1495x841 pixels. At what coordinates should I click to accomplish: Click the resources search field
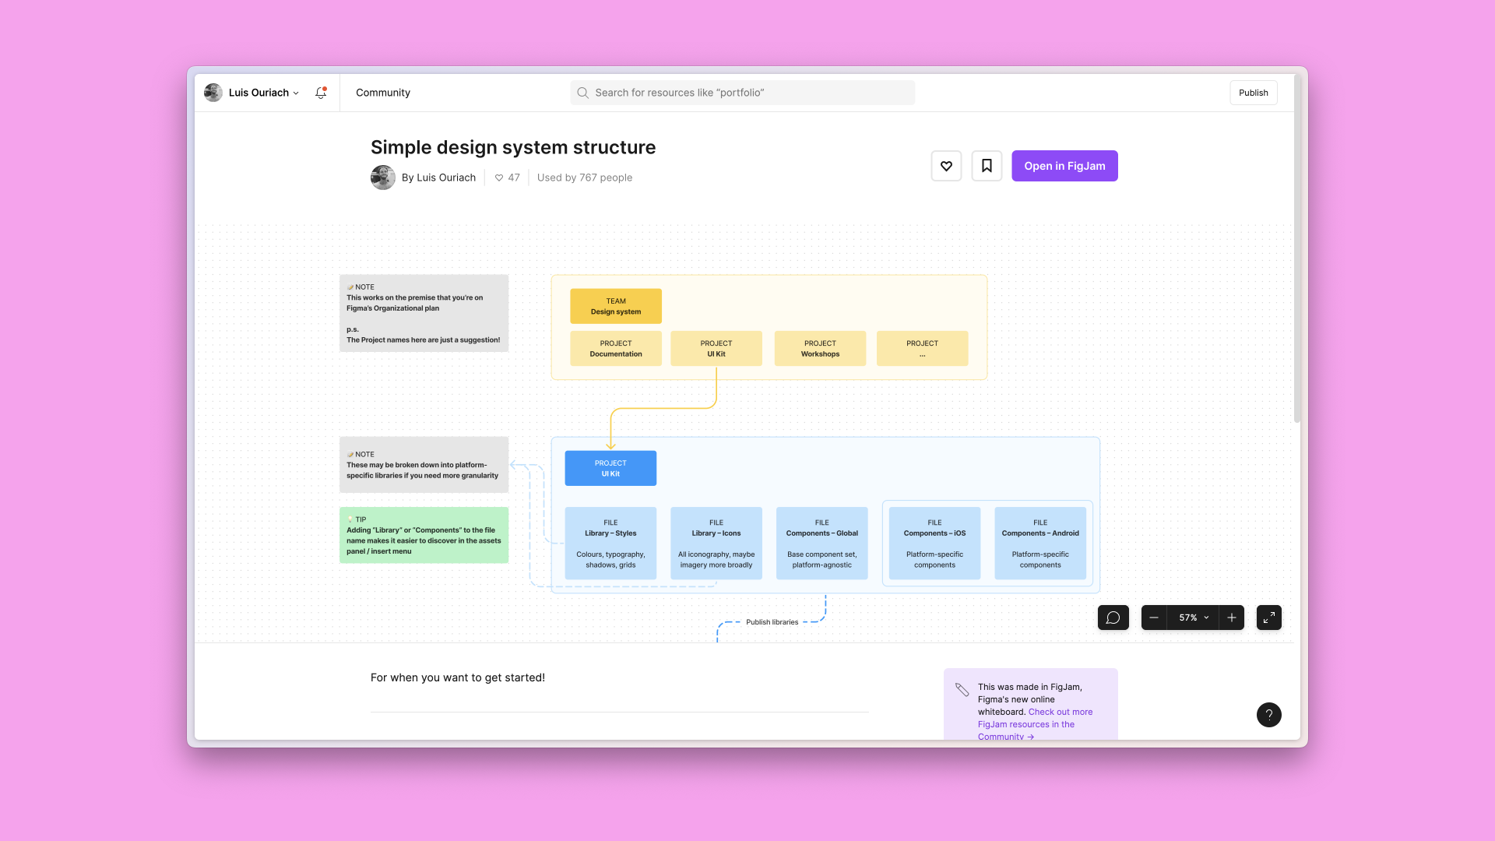(x=741, y=92)
